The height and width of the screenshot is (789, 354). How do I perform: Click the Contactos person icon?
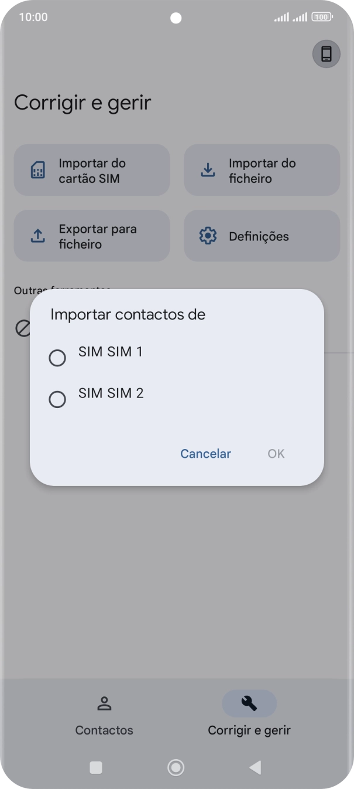[x=104, y=704]
